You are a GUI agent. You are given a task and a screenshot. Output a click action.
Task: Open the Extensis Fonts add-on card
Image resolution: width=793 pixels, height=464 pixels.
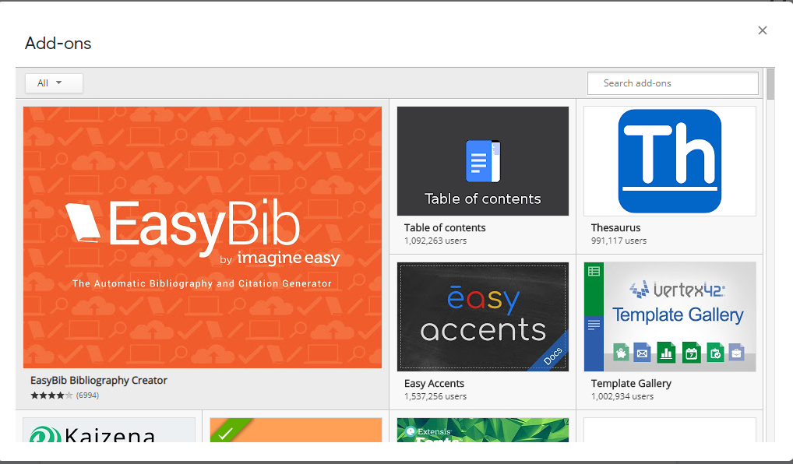pyautogui.click(x=482, y=430)
